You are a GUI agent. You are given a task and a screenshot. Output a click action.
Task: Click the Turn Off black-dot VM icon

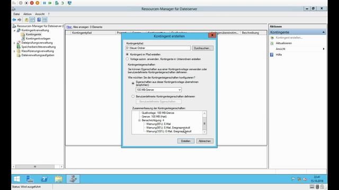[x=26, y=3]
